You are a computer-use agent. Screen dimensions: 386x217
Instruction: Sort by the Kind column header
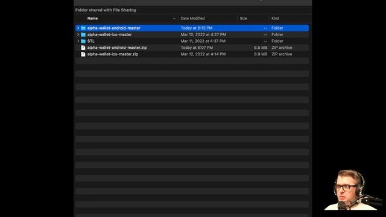pyautogui.click(x=275, y=19)
